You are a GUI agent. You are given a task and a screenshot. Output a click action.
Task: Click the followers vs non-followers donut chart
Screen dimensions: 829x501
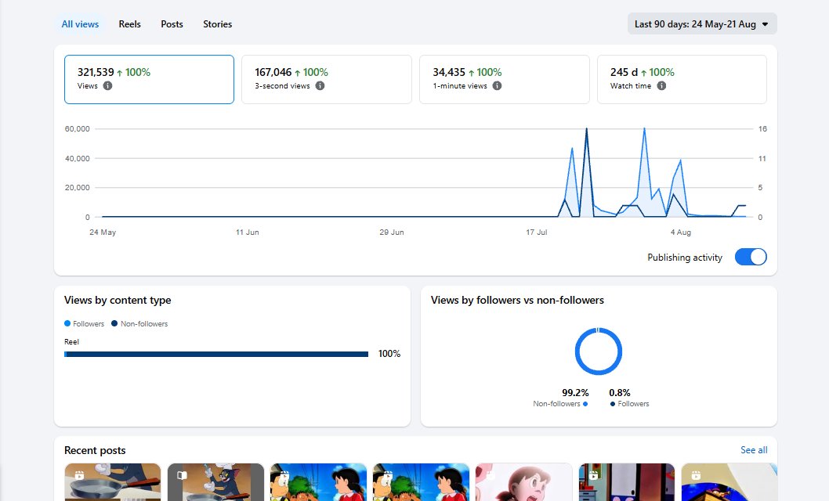(x=599, y=351)
